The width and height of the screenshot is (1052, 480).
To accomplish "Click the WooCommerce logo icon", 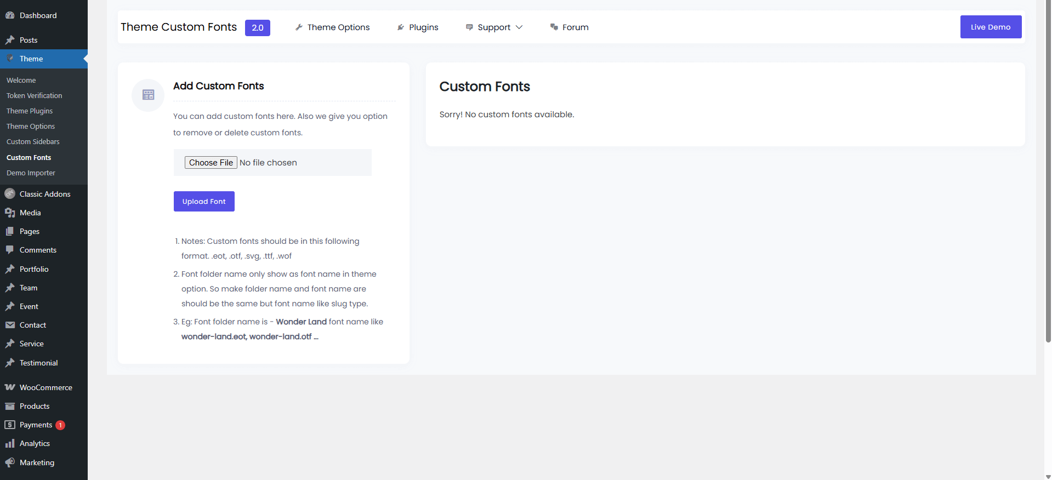I will tap(10, 387).
